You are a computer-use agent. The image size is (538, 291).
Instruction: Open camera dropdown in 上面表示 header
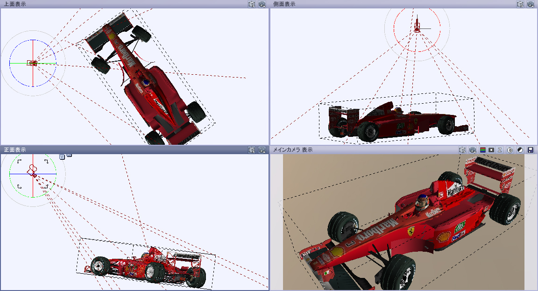point(262,4)
